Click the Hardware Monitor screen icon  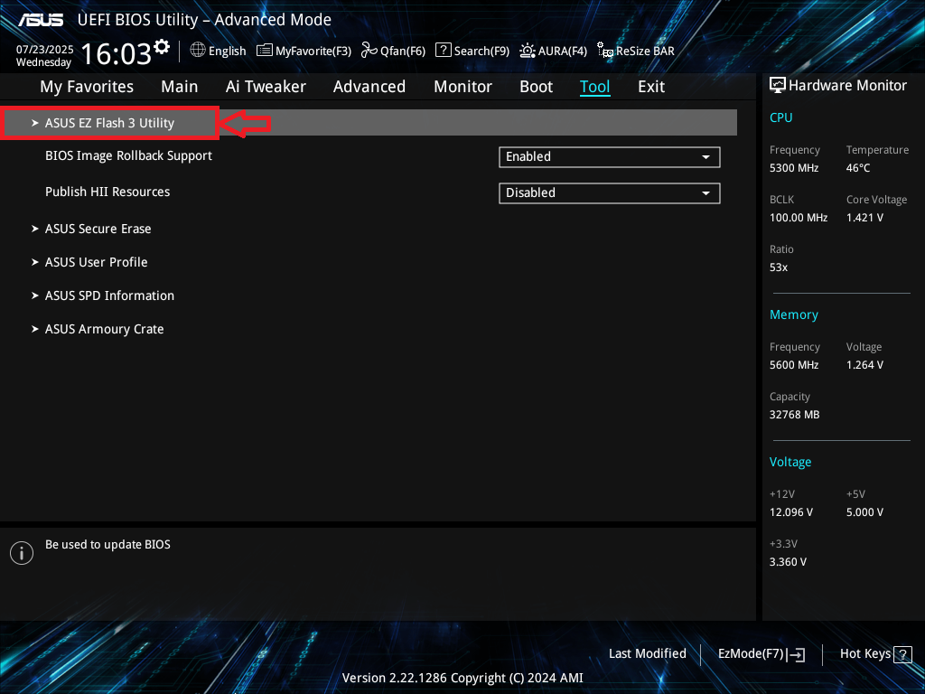coord(778,86)
